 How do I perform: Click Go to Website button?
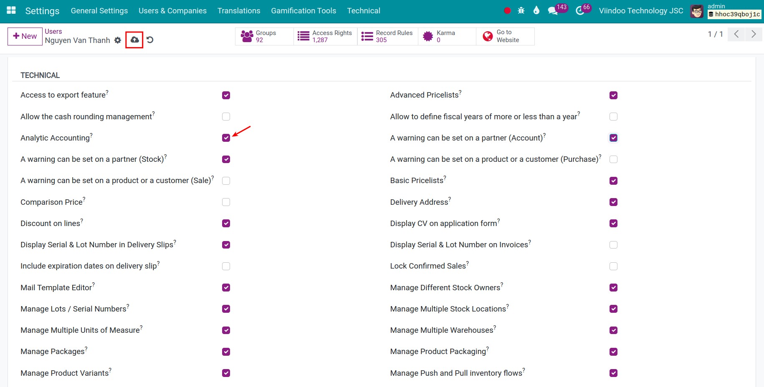[505, 36]
